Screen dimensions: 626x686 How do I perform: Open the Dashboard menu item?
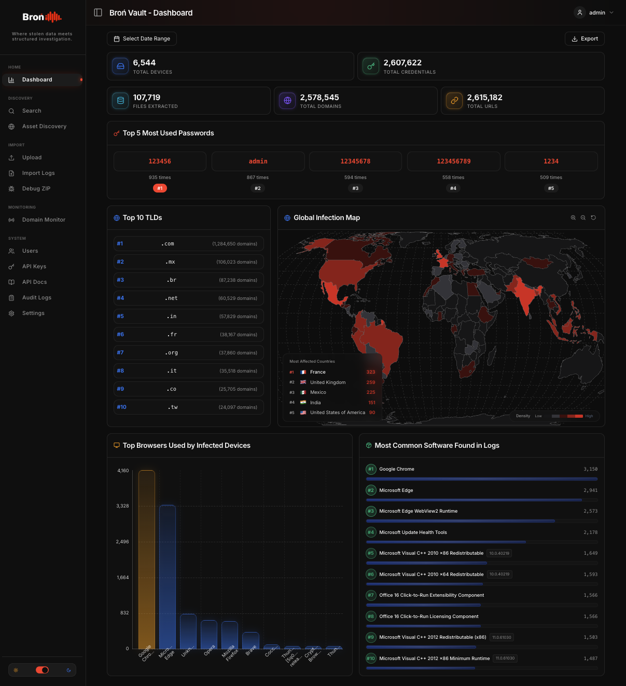(43, 80)
